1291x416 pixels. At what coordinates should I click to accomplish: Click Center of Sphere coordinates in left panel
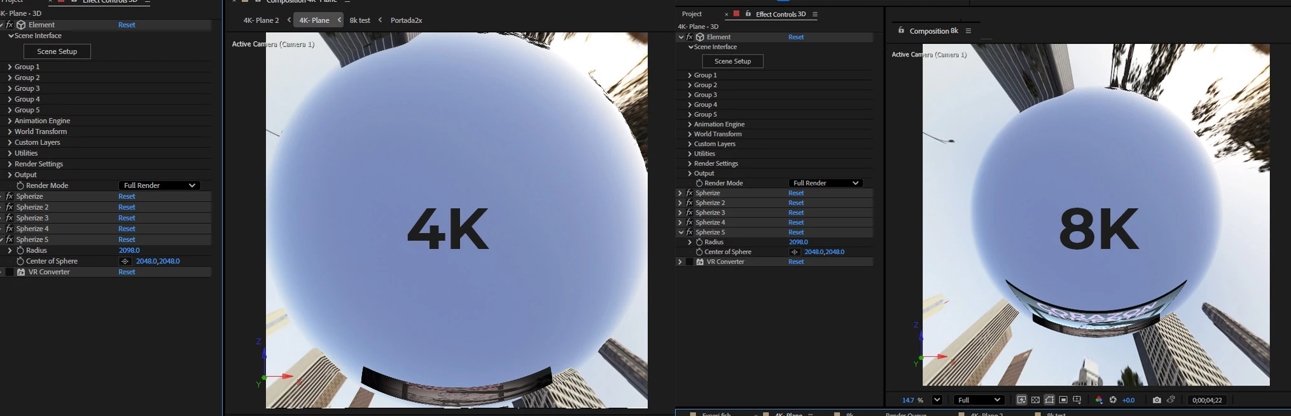(x=158, y=261)
